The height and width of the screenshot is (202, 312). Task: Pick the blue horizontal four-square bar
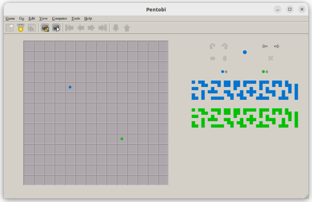[218, 98]
